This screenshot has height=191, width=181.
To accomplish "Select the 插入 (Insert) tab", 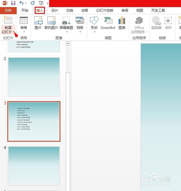I will click(40, 10).
